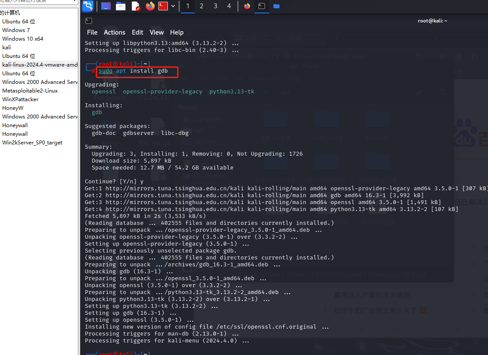Click the 'Continue? [Y/n] y' prompt line
Screen dimensions: 488x355
click(114, 181)
